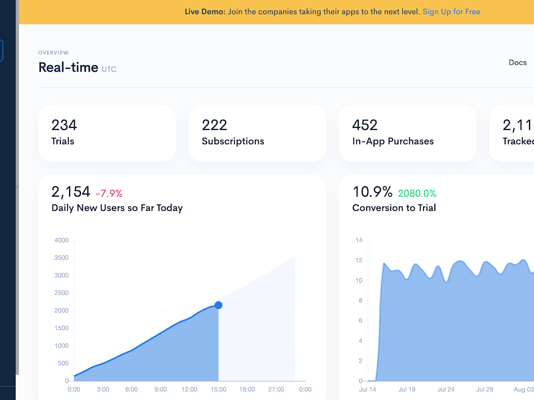Screen dimensions: 534x400
Task: Click the Real-time page heading
Action: click(x=68, y=68)
